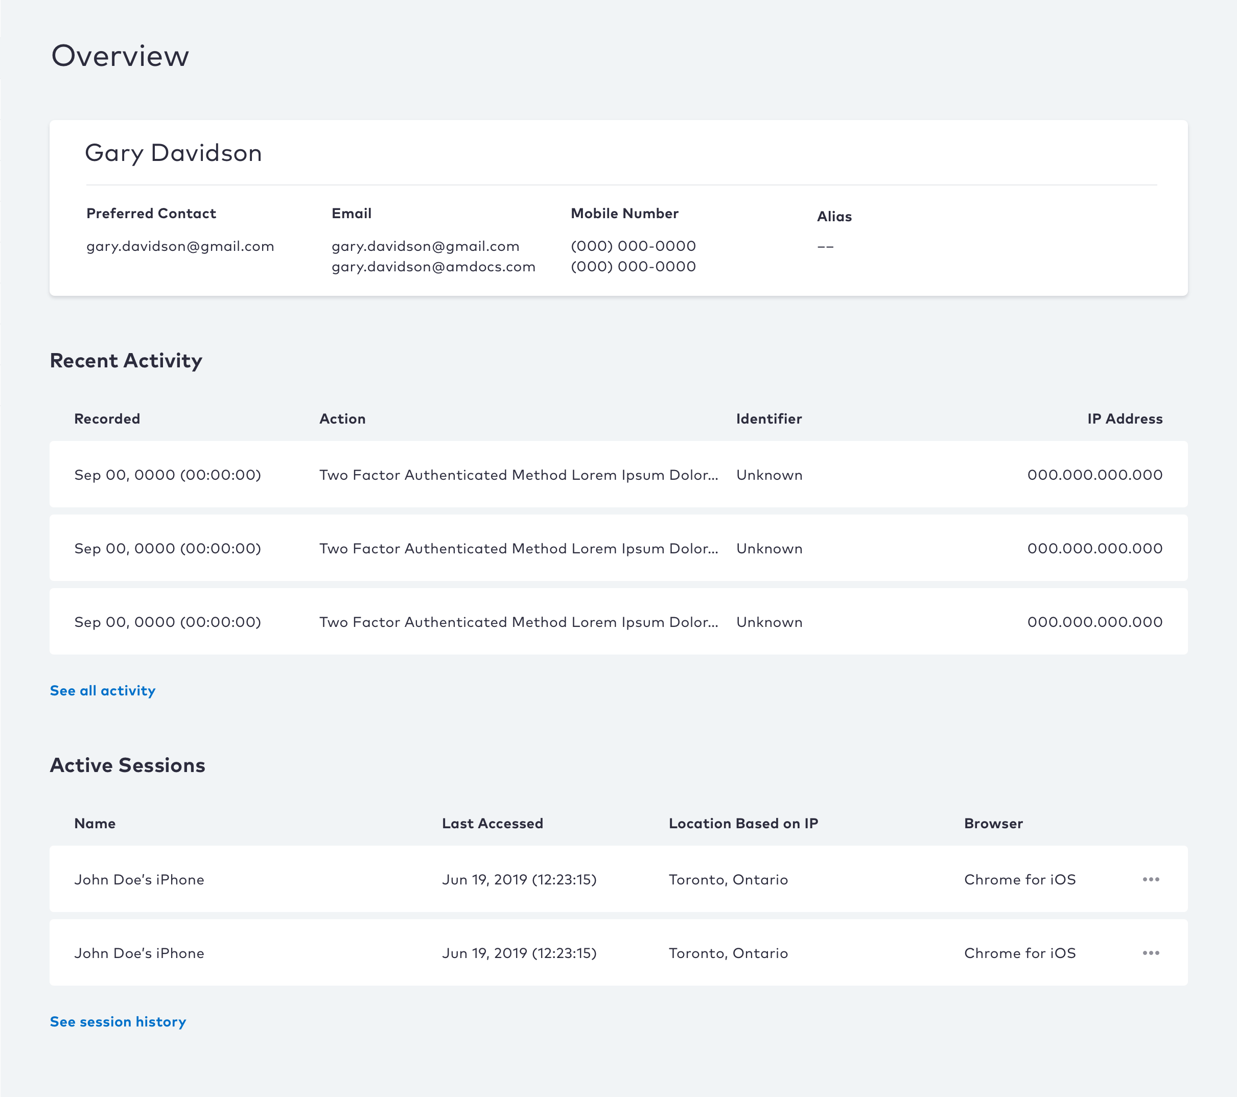Select gary.davidson@amdocs.com email
Image resolution: width=1237 pixels, height=1097 pixels.
pyautogui.click(x=433, y=267)
